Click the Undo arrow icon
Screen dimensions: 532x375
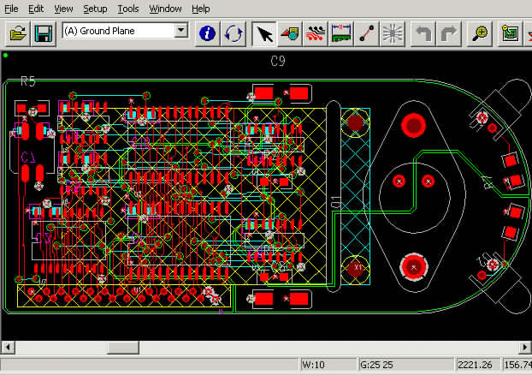[x=423, y=33]
